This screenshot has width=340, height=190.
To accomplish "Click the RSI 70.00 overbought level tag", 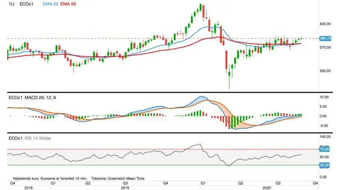I will (324, 149).
